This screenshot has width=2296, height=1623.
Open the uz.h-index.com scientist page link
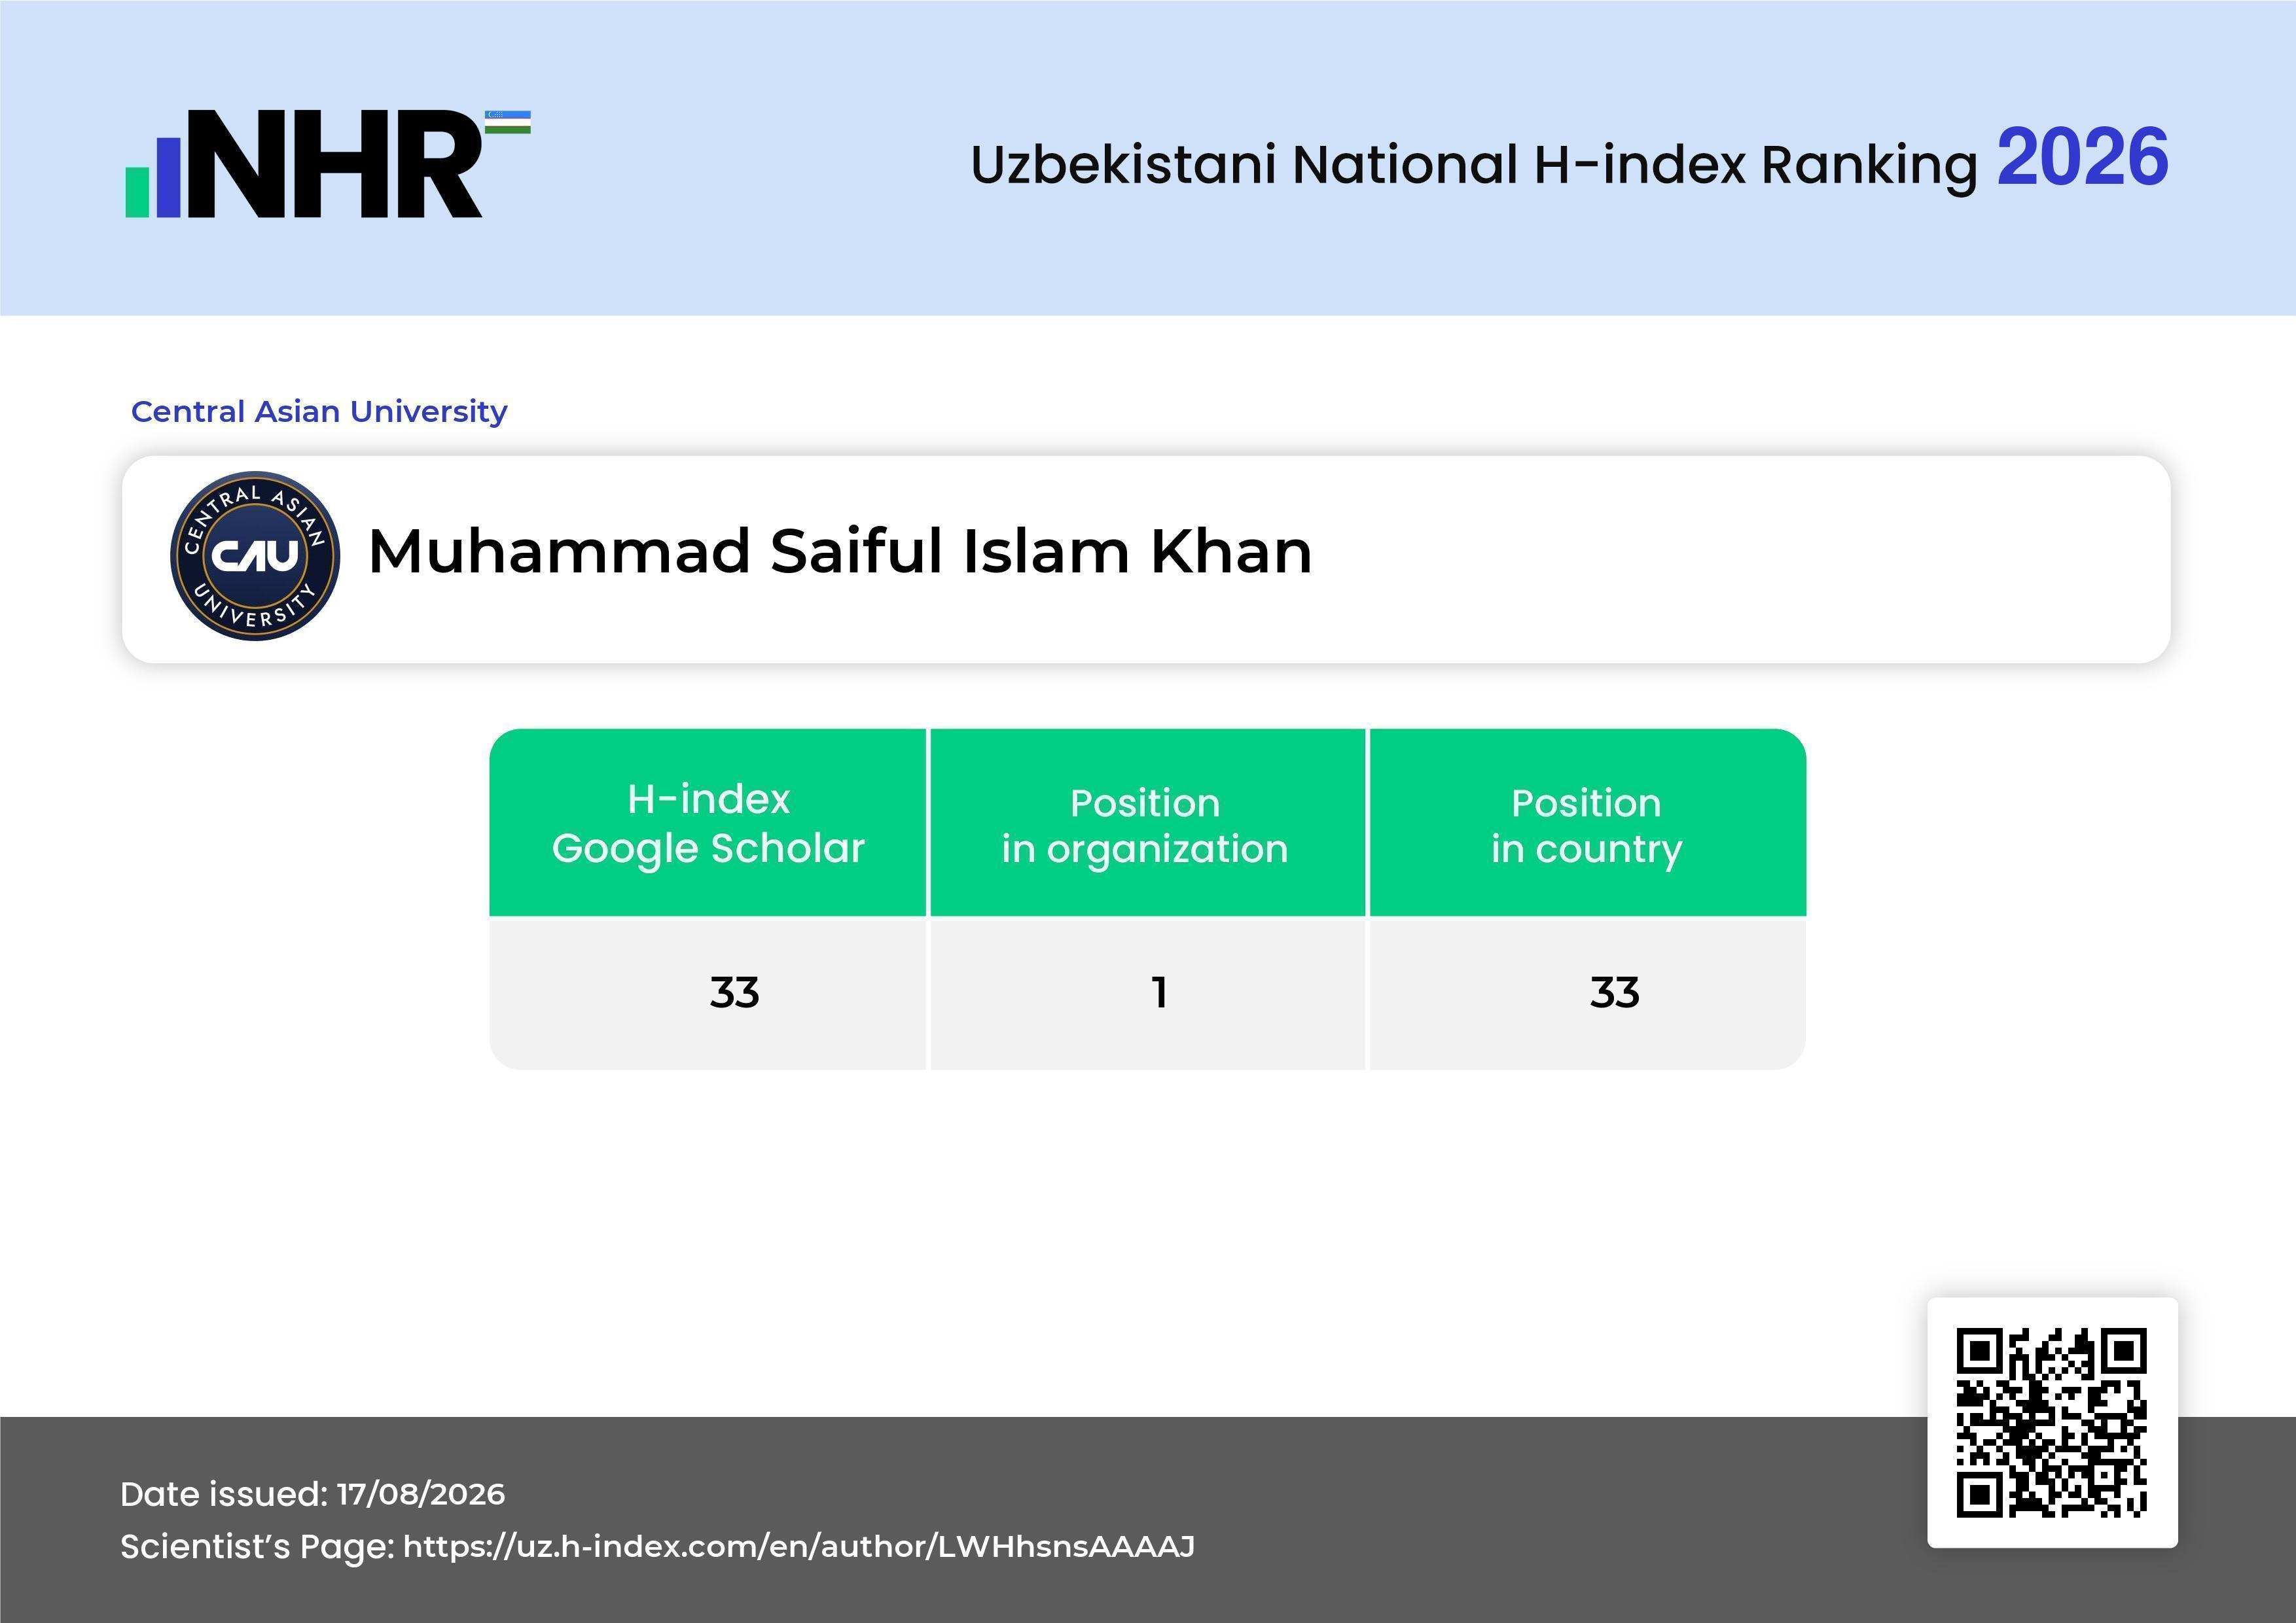798,1546
